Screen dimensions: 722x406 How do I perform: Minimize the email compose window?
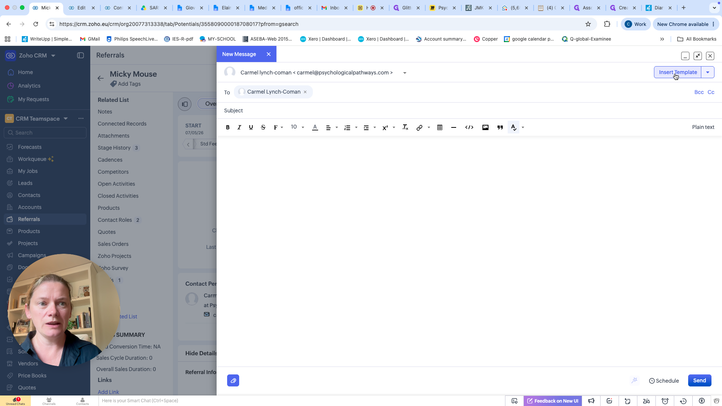(685, 56)
